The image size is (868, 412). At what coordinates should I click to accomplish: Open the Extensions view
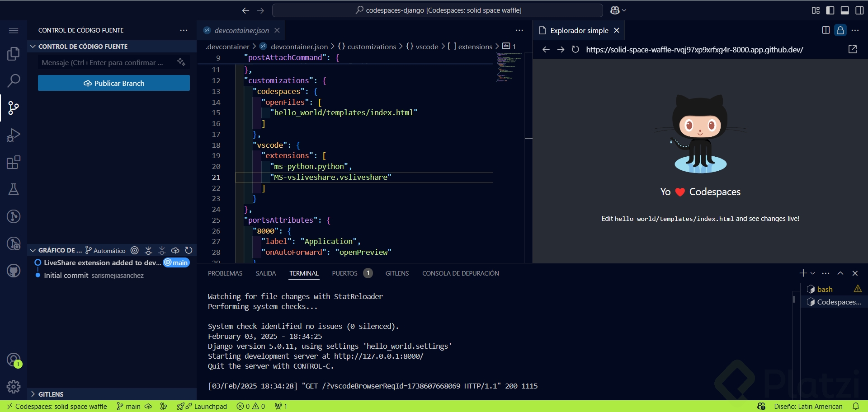click(x=14, y=162)
